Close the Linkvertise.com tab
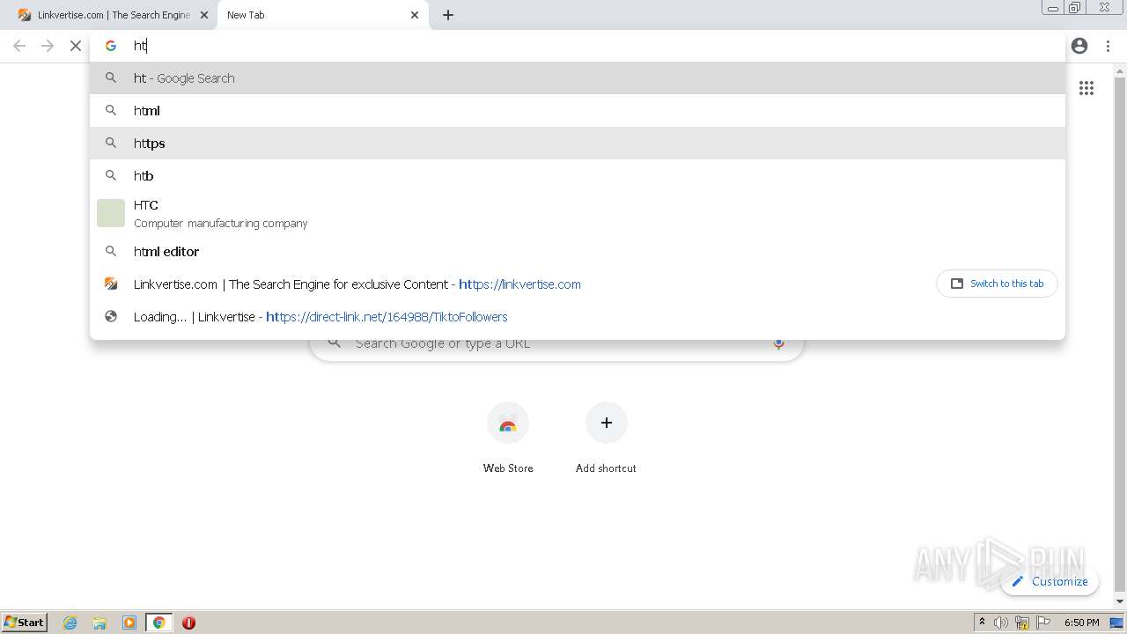The height and width of the screenshot is (634, 1127). [x=204, y=15]
